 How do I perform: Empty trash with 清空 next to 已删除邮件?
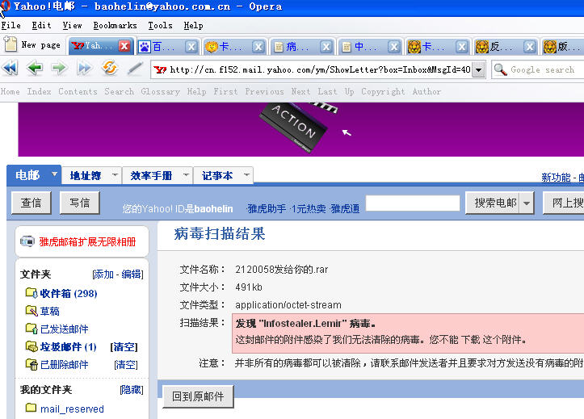coord(126,365)
